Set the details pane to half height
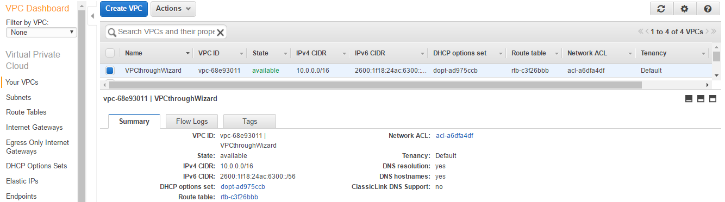 tap(701, 98)
